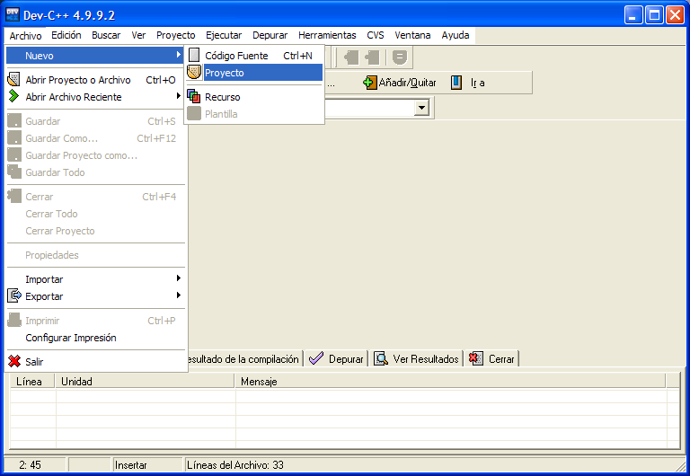Open the Ayuda menu
Viewport: 690px width, 476px height.
tap(455, 35)
